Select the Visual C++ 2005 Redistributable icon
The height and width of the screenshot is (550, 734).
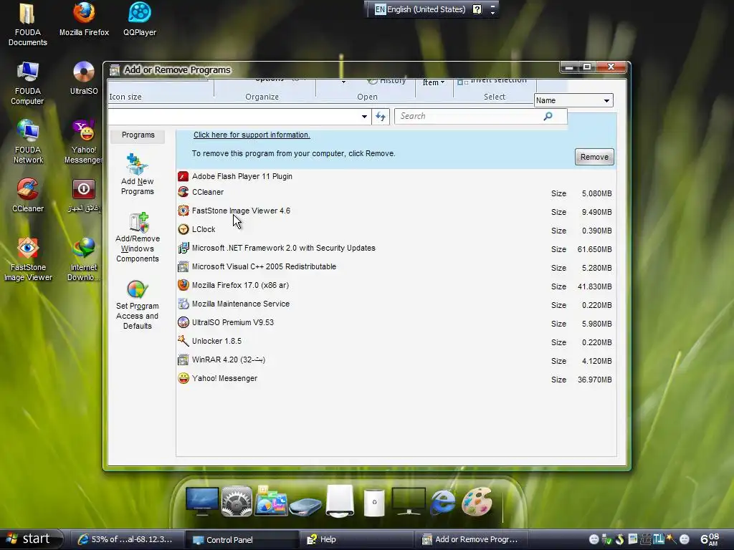[x=183, y=267]
